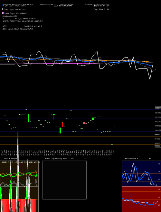Viewport: 161px width, 212px height.
Task: Click the 'ADX signal: SELL' line
Action: pyautogui.click(x=18, y=29)
